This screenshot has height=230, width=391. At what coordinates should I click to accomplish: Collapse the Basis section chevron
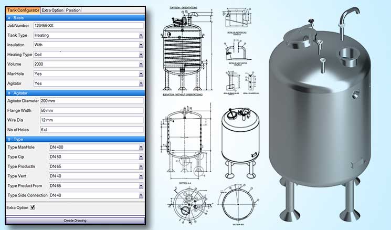pyautogui.click(x=8, y=17)
